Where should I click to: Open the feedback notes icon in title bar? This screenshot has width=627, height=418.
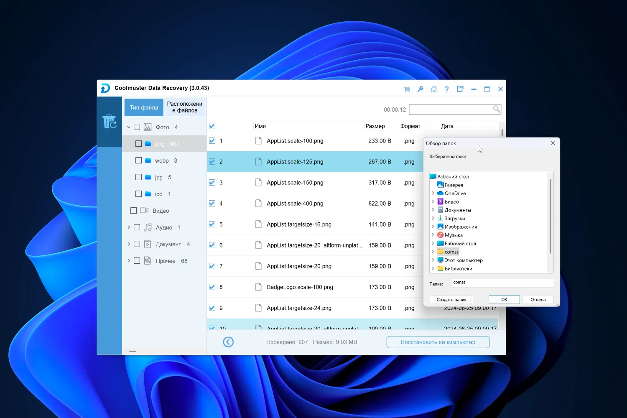(460, 89)
